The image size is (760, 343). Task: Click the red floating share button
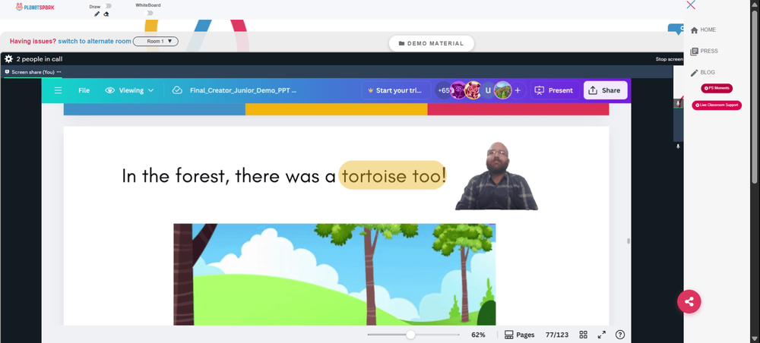[689, 301]
